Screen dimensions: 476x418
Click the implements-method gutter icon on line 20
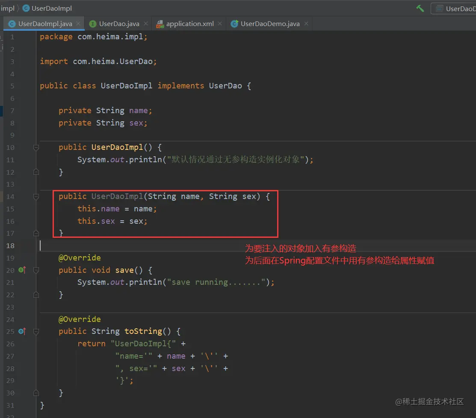coord(22,270)
